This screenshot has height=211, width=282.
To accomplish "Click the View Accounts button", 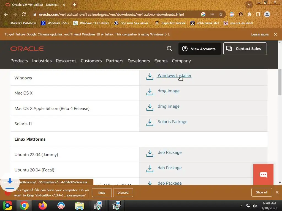I will tap(199, 49).
